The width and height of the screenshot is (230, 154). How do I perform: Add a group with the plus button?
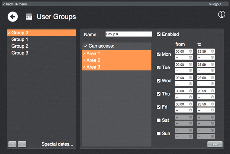(12, 144)
